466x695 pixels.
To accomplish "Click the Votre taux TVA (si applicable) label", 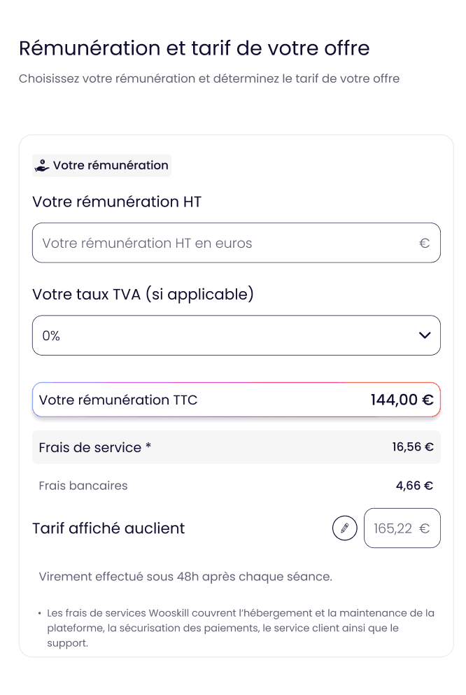I will (x=143, y=294).
